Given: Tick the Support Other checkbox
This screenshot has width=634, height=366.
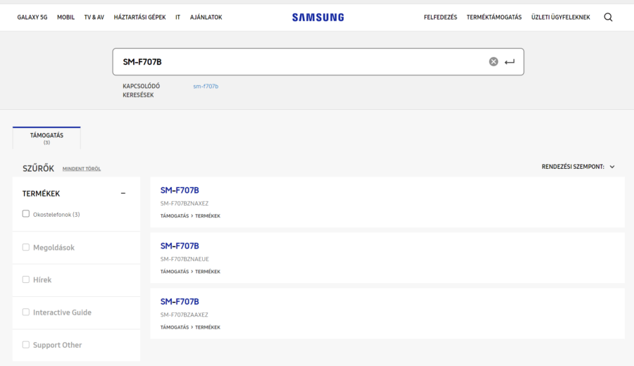Looking at the screenshot, I should click(x=26, y=345).
